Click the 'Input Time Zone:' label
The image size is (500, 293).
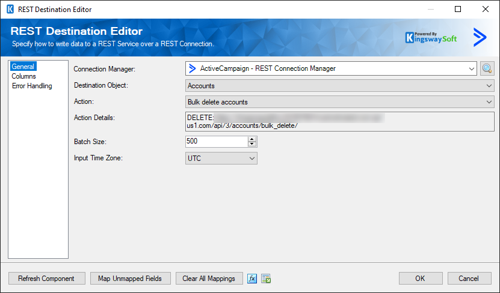(98, 158)
